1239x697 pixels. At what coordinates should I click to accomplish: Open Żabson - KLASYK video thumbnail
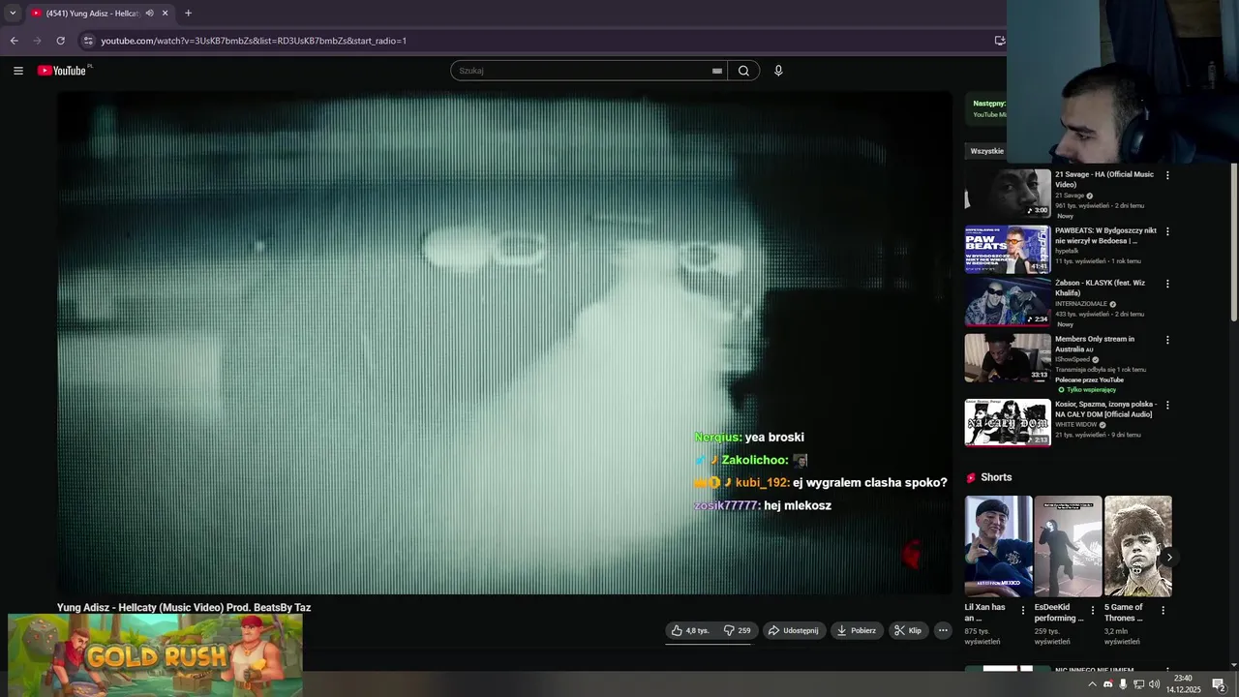tap(1008, 302)
